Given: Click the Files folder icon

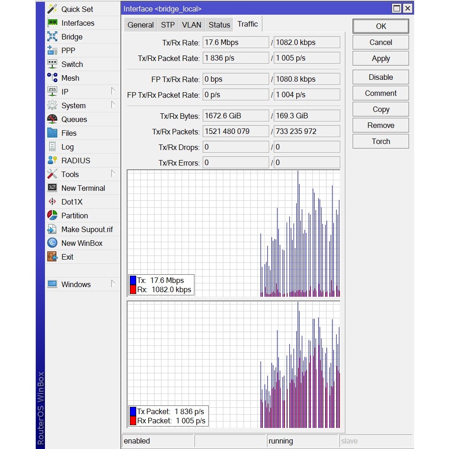Looking at the screenshot, I should (52, 133).
